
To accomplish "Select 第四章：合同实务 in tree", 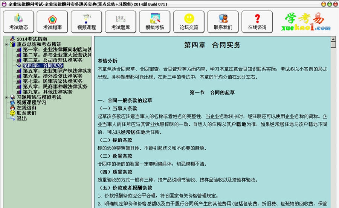I will [x=43, y=65].
